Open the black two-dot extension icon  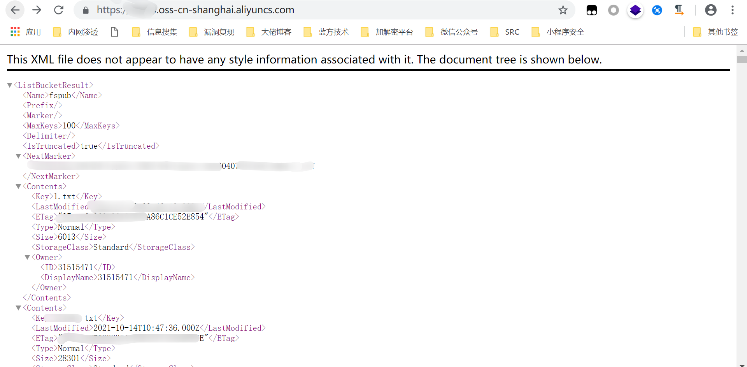(592, 10)
